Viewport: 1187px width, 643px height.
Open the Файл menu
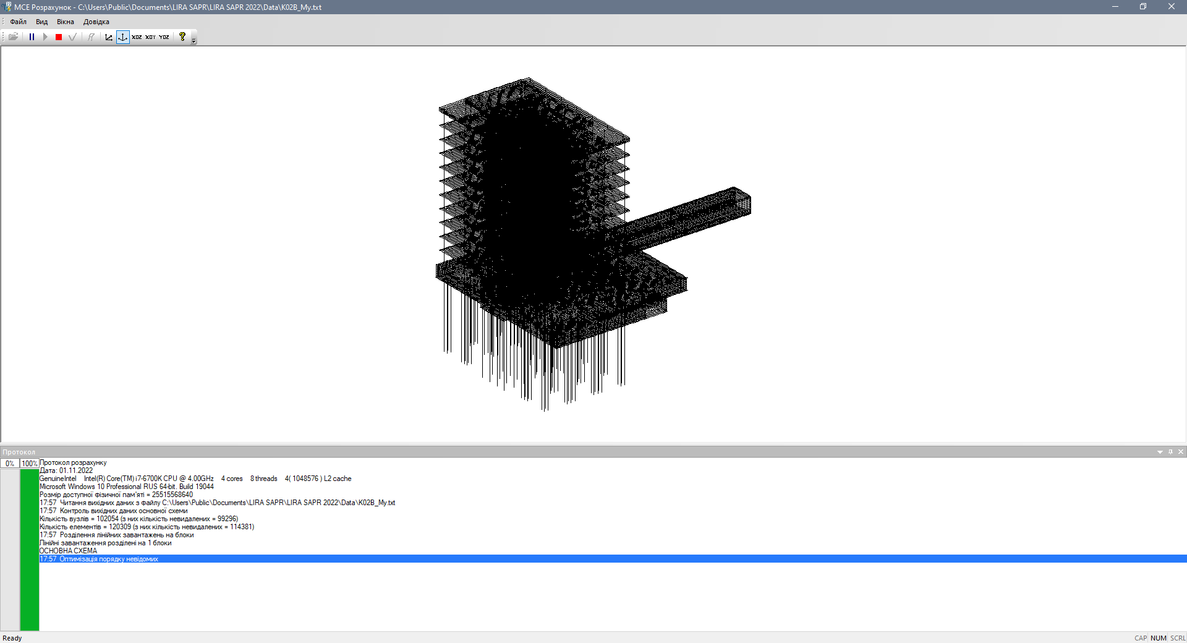click(x=18, y=22)
